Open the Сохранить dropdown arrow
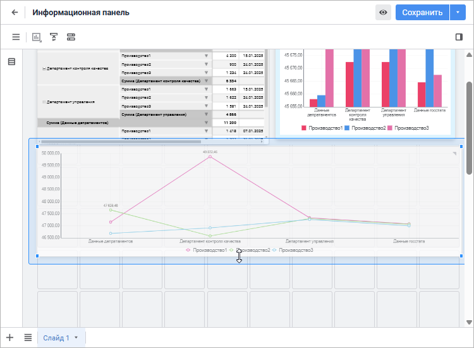The width and height of the screenshot is (474, 348). pyautogui.click(x=458, y=13)
